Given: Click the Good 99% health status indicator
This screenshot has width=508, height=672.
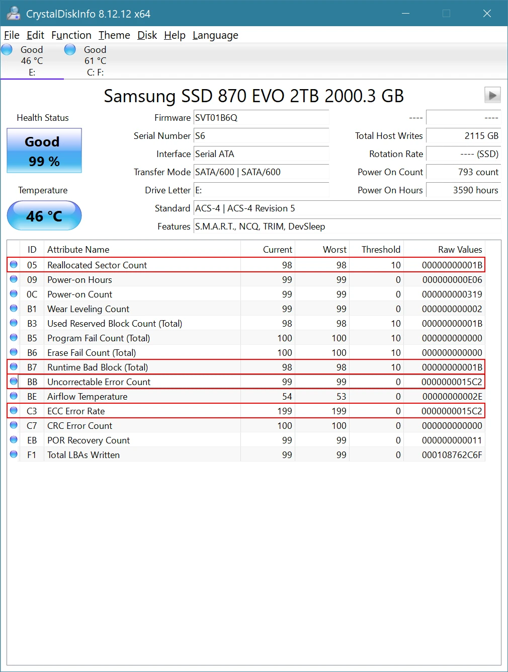Looking at the screenshot, I should click(x=44, y=151).
